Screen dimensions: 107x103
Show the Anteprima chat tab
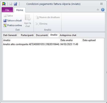tap(68, 35)
